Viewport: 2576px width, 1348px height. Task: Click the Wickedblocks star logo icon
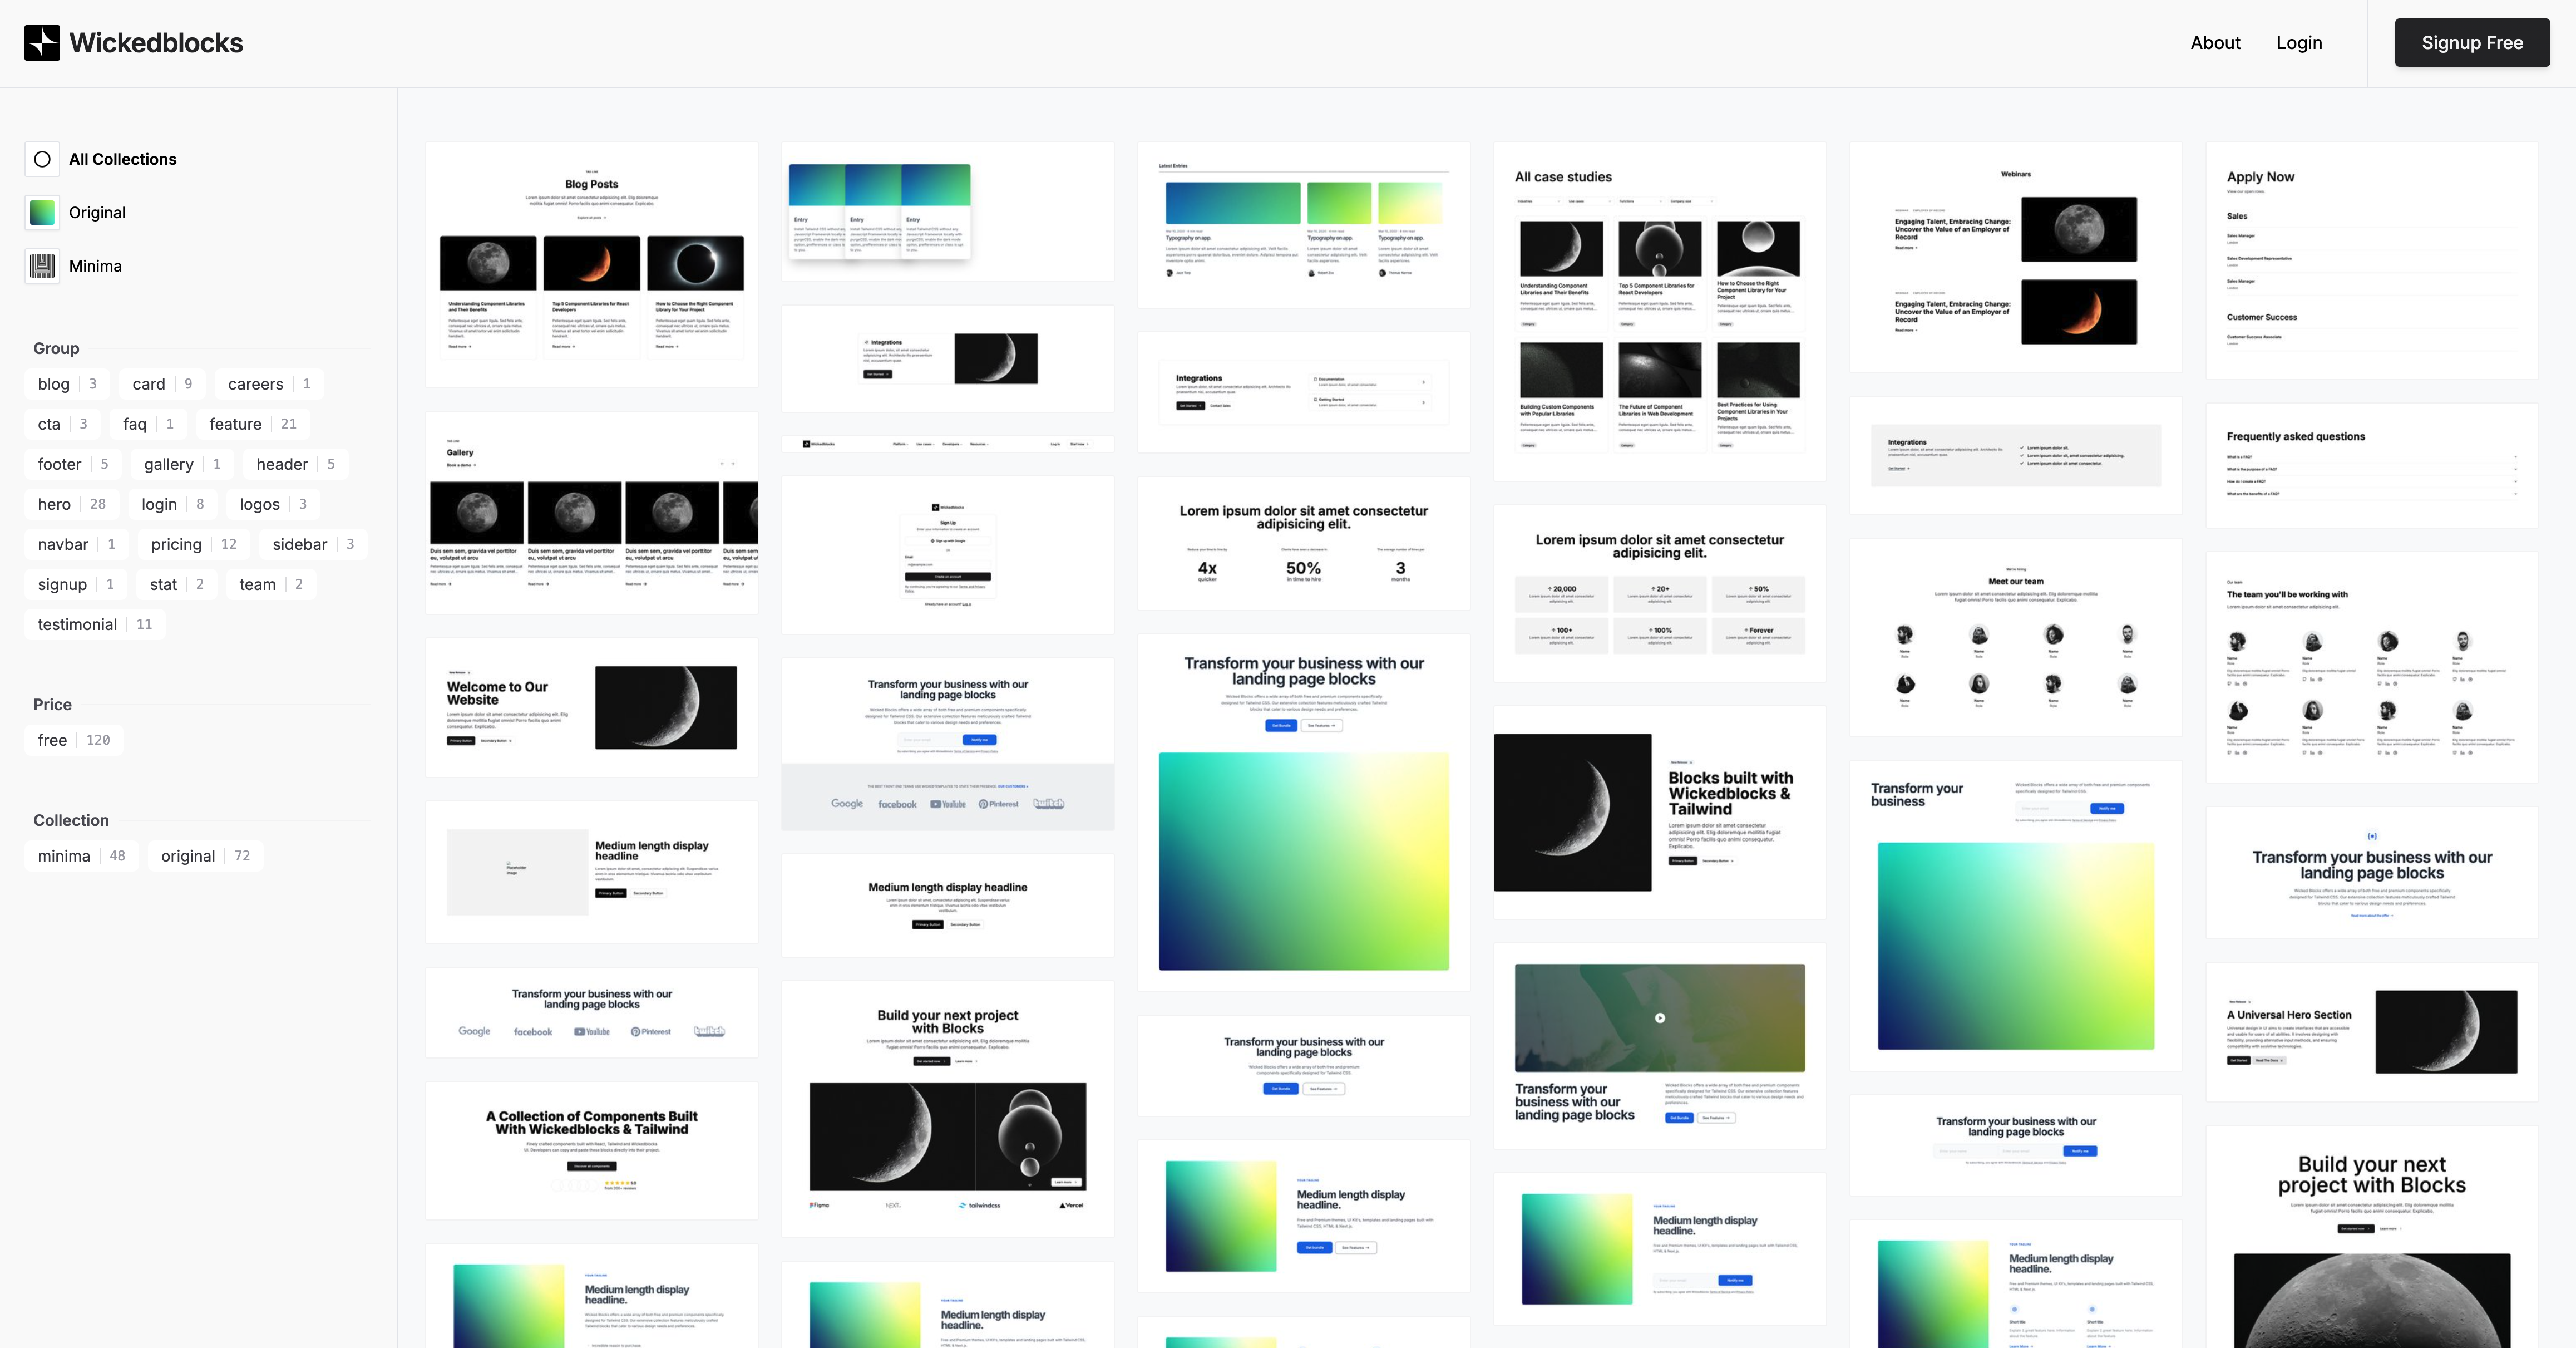pos(42,43)
